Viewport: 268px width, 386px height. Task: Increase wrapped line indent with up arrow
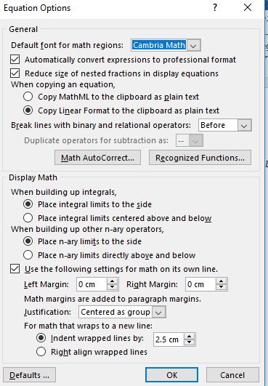point(189,337)
